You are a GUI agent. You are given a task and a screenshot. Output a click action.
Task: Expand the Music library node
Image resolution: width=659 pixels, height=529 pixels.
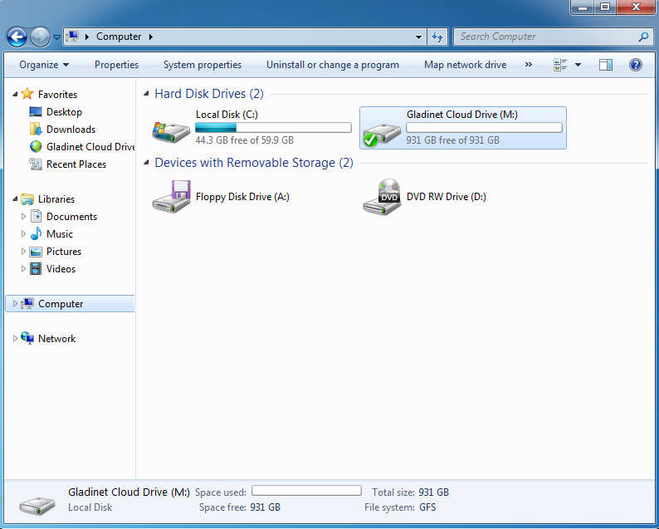tap(23, 234)
